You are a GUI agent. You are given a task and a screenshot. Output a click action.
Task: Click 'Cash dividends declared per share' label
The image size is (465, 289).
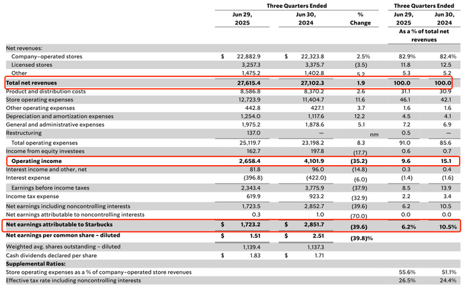click(x=51, y=256)
